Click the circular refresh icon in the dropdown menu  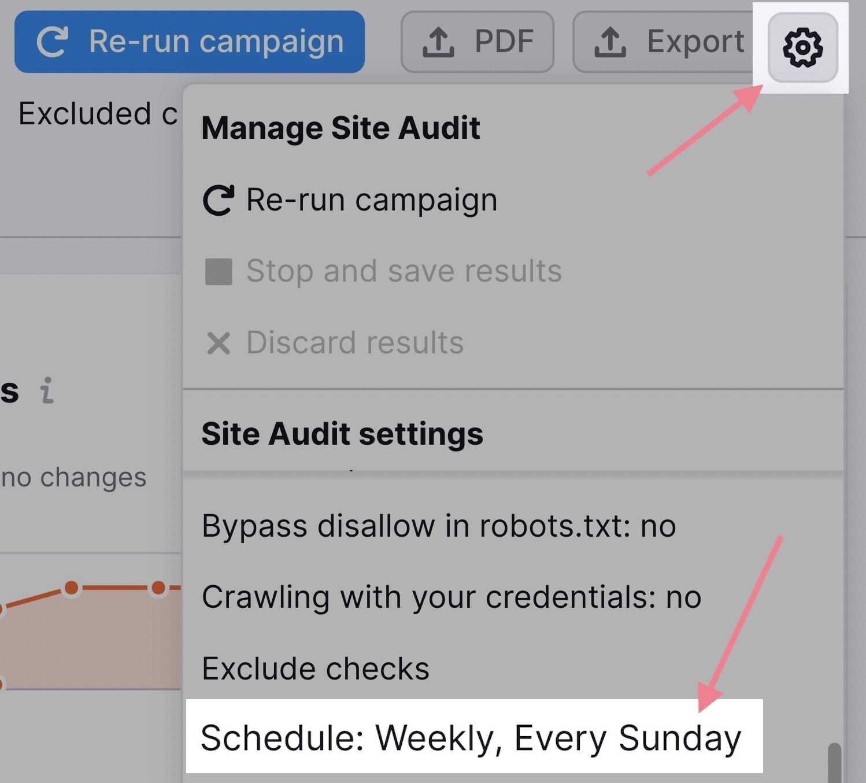point(219,199)
